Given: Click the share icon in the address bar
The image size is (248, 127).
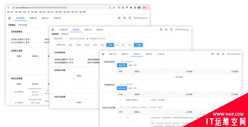Looking at the screenshot, I should 110,7.
